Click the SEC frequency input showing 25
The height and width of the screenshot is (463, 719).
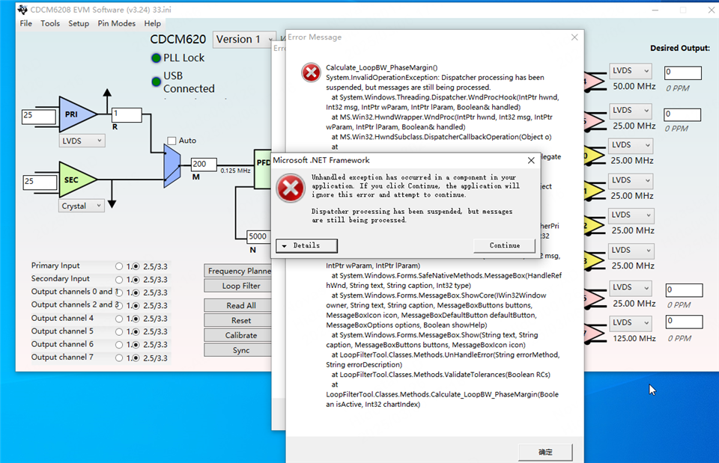coord(40,182)
